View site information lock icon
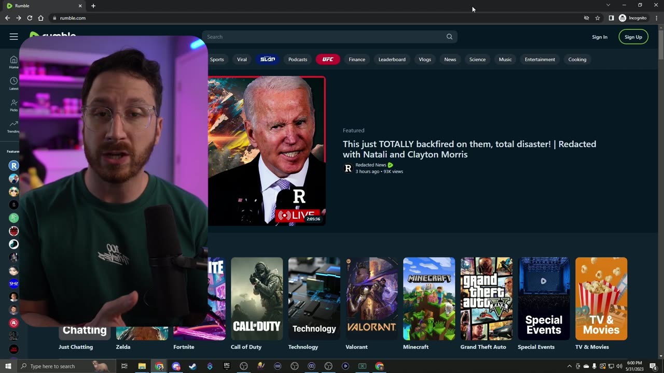Screen dimensions: 664x373 tap(54, 18)
